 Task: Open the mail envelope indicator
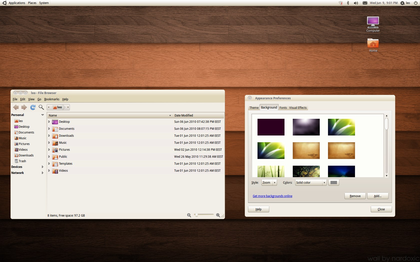[x=365, y=3]
